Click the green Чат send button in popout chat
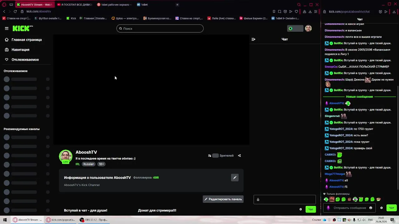 point(392,208)
